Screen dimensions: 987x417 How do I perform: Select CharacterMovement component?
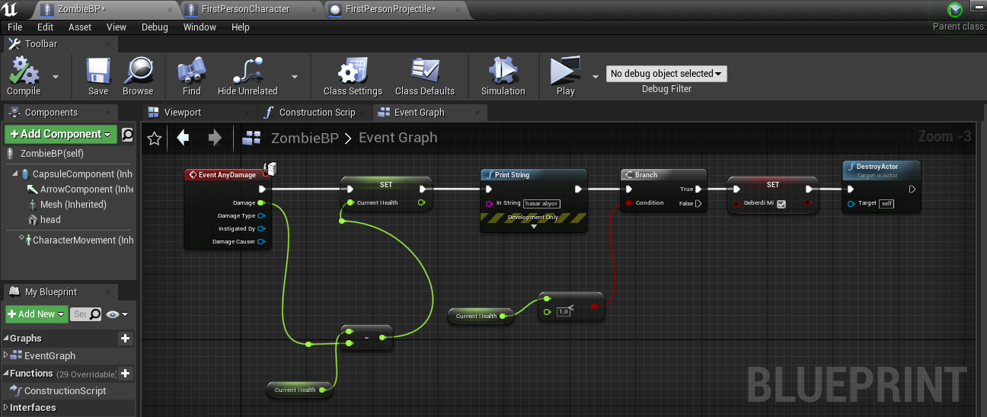[76, 240]
